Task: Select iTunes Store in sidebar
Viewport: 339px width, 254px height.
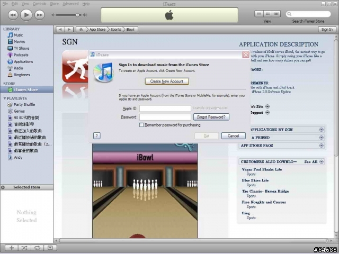Action: pyautogui.click(x=26, y=89)
